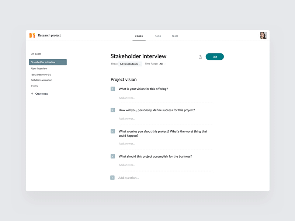Go to All pages
Viewport: 295px width, 221px height.
pos(37,53)
